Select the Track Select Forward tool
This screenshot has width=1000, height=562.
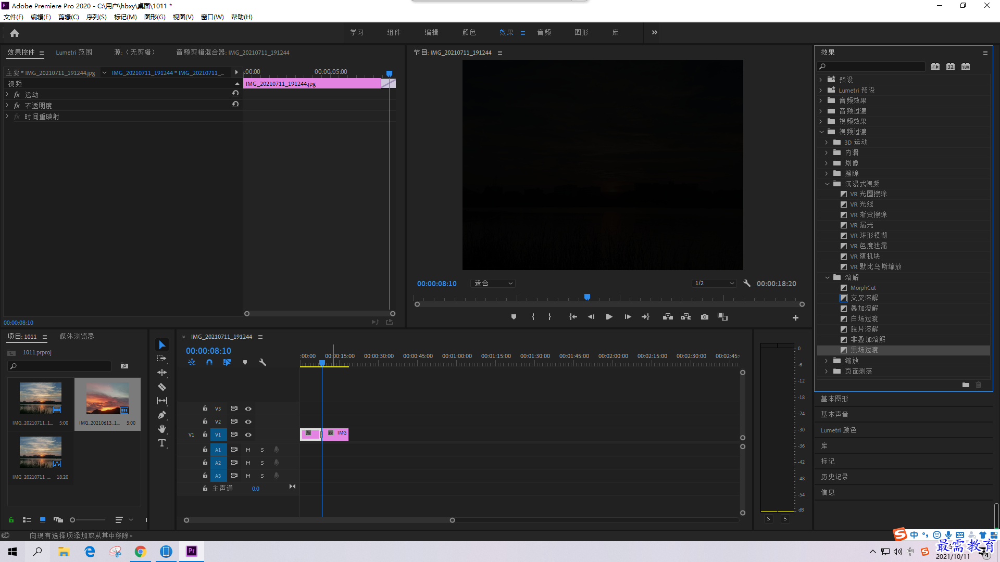(x=162, y=359)
